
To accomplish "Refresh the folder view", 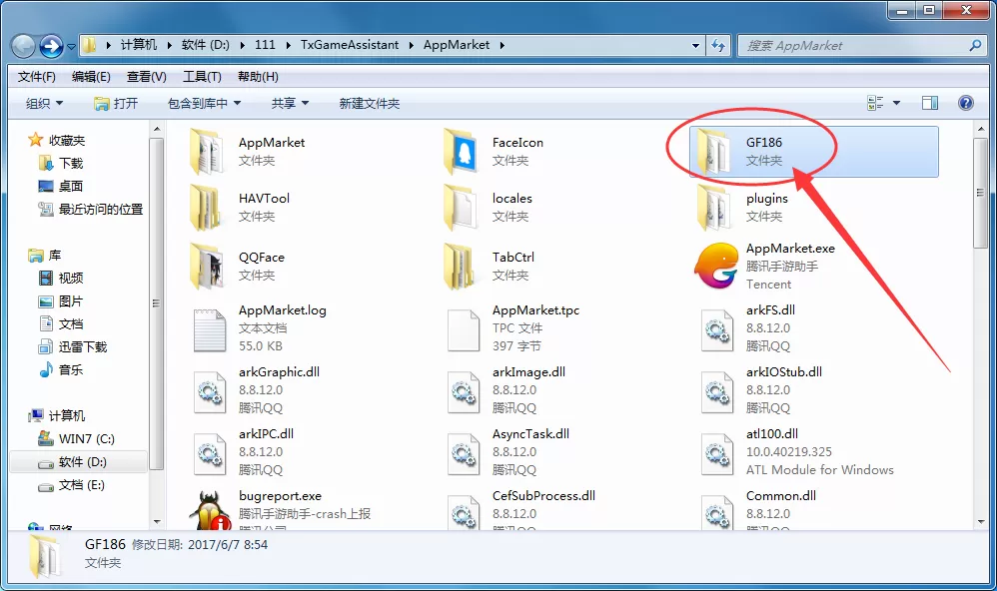I will click(x=718, y=45).
